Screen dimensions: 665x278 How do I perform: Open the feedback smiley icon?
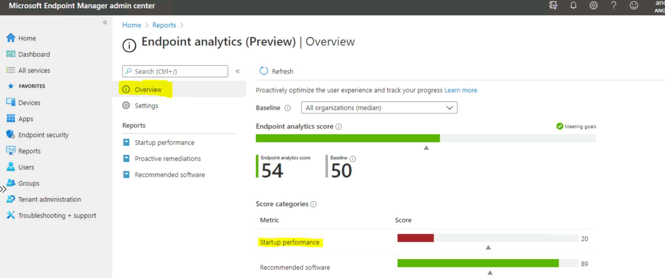click(x=634, y=6)
